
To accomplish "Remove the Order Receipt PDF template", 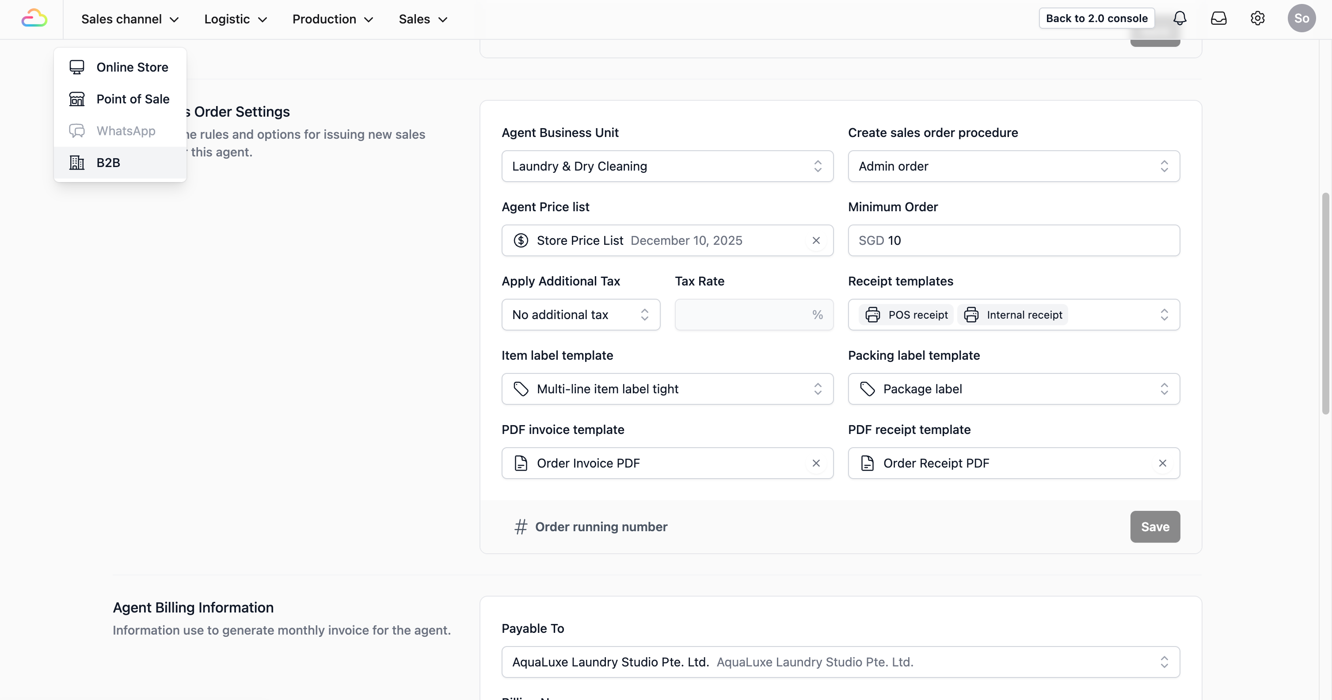I will pos(1162,463).
